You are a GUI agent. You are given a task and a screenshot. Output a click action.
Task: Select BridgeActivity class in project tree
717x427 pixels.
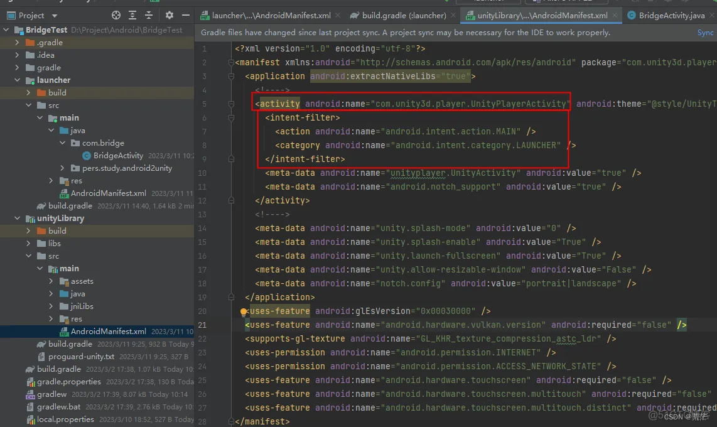pos(118,156)
